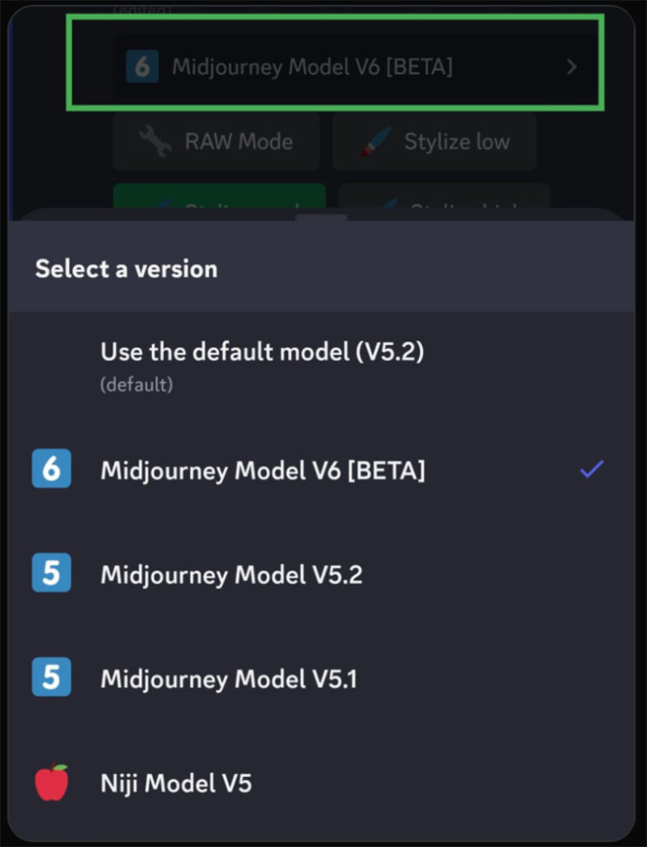Toggle RAW Mode
647x847 pixels.
coord(216,141)
